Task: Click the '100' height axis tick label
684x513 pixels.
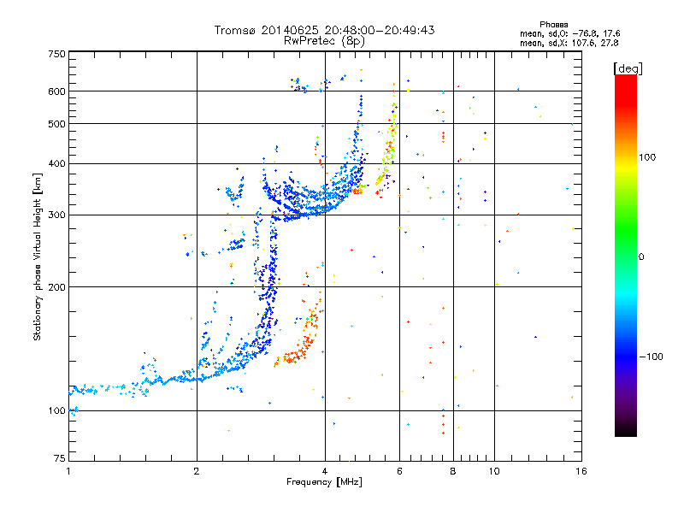Action: [x=56, y=411]
